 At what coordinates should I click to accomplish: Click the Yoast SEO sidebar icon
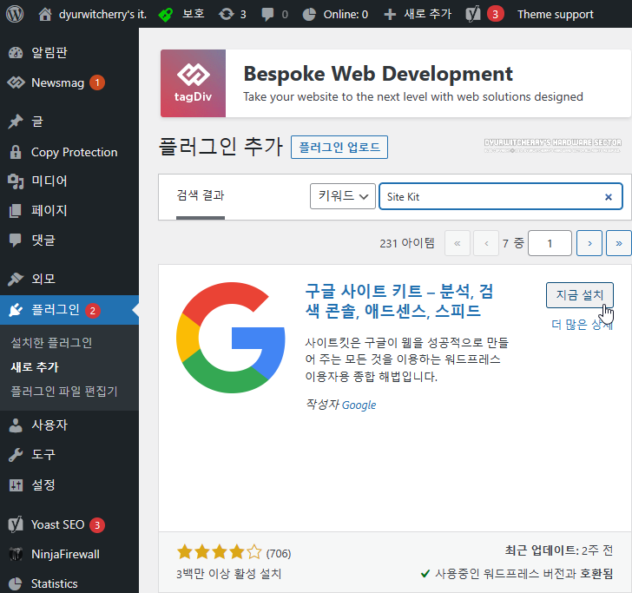tap(16, 524)
